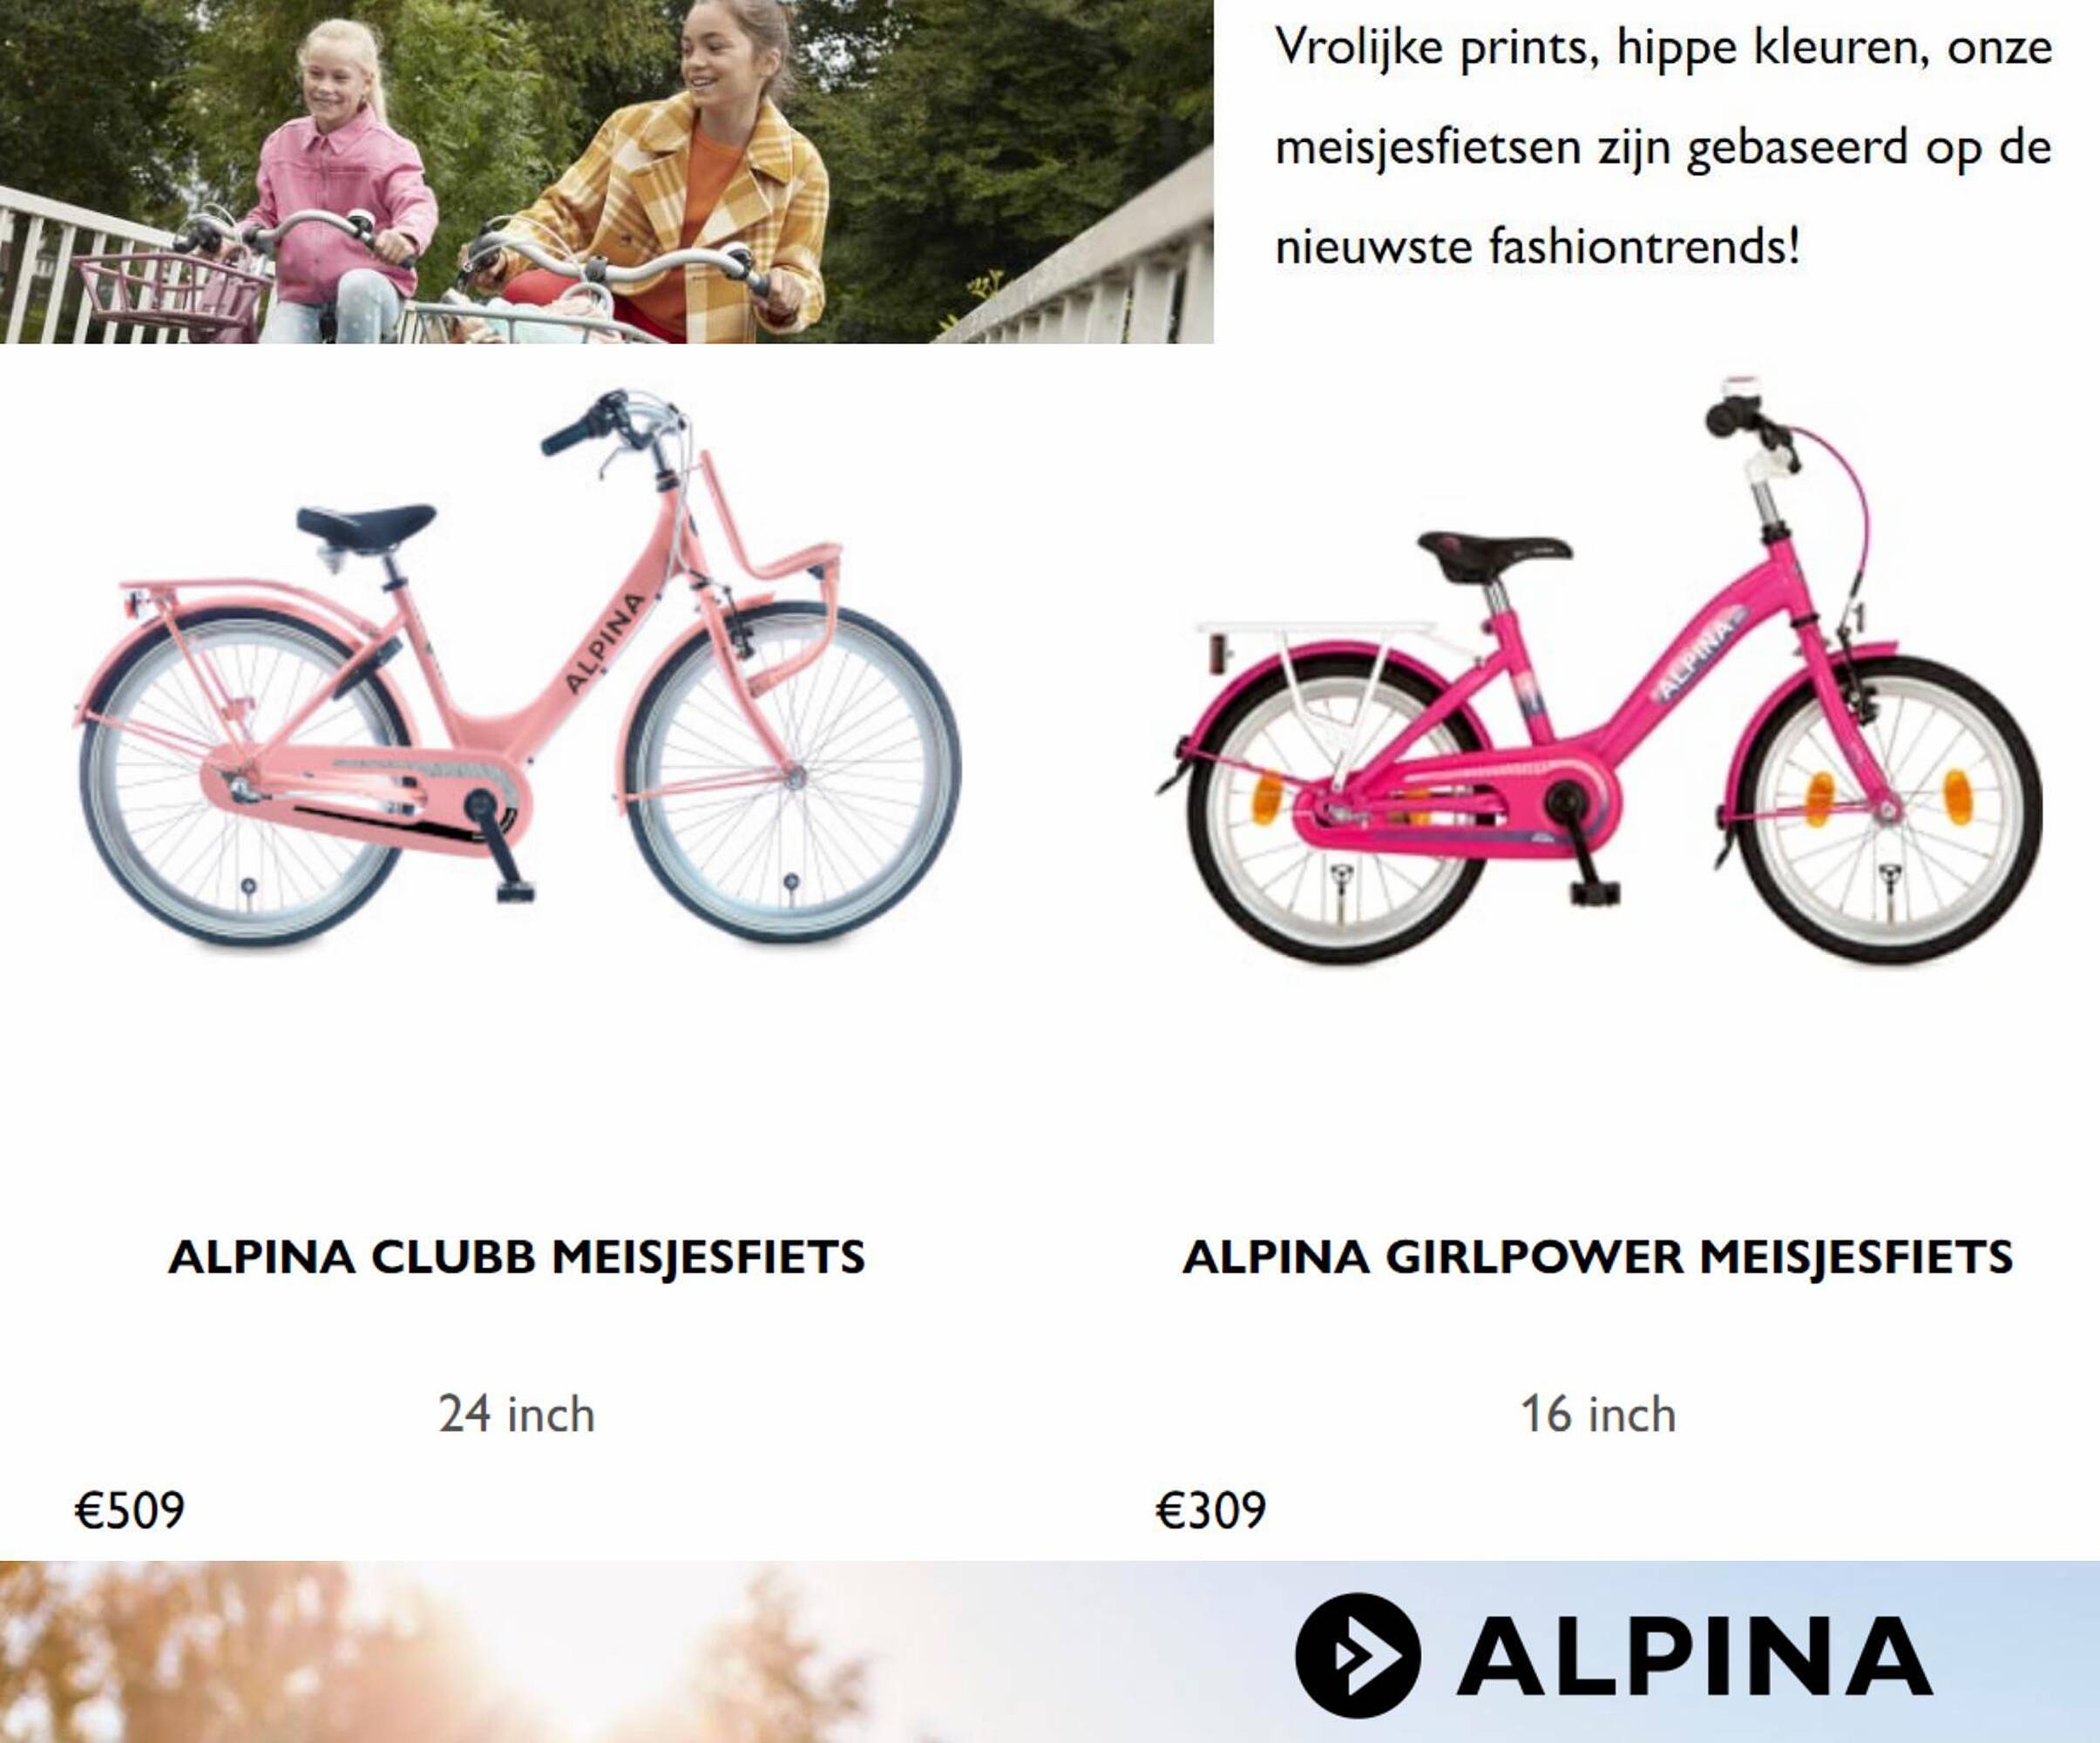This screenshot has width=2100, height=1743.
Task: Click the €309 price
Action: coord(1211,1510)
